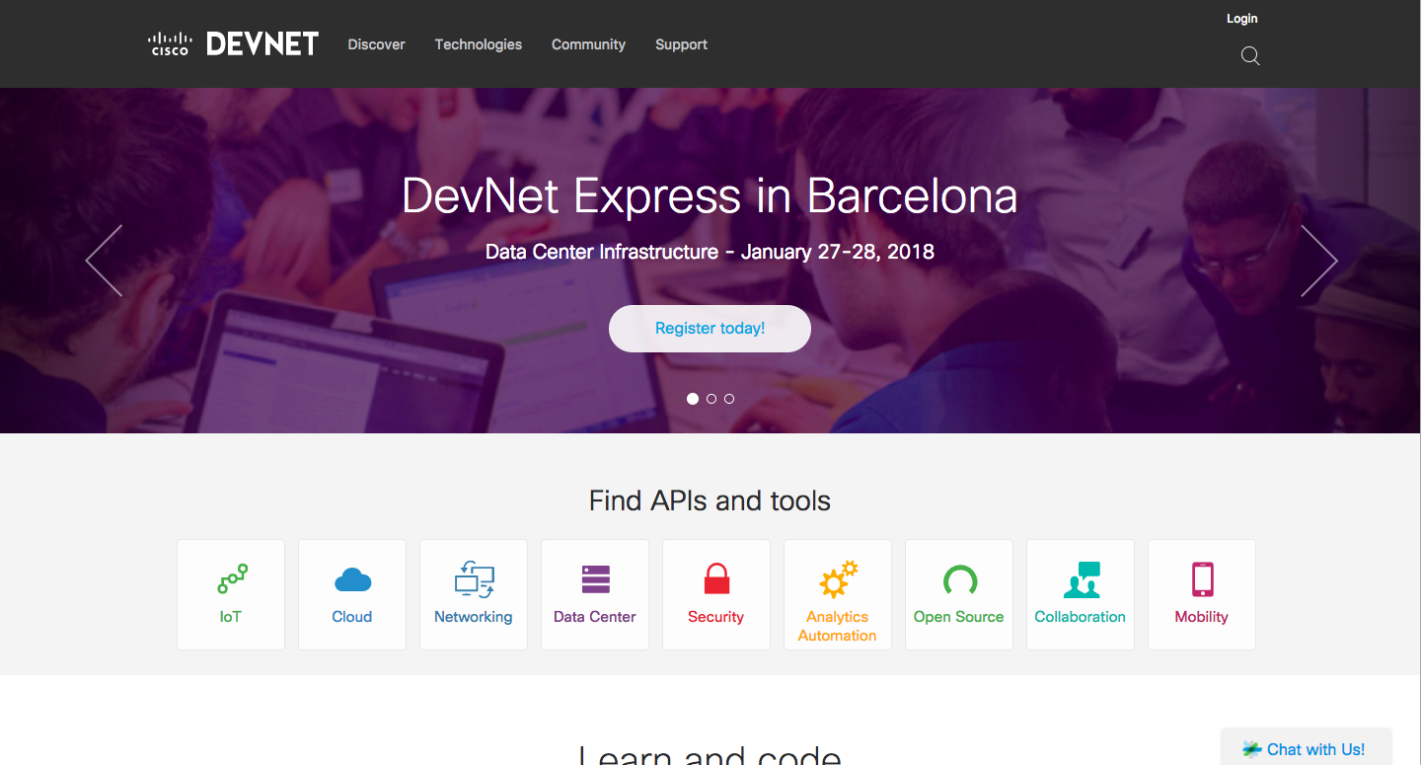Click the Data Center label
This screenshot has height=765, width=1421.
(x=595, y=617)
